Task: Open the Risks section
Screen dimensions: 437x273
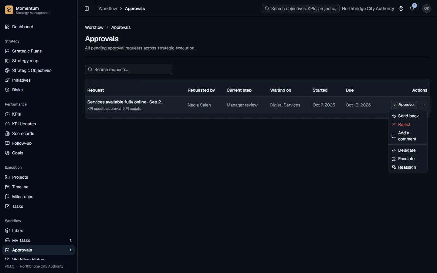Action: click(39, 90)
